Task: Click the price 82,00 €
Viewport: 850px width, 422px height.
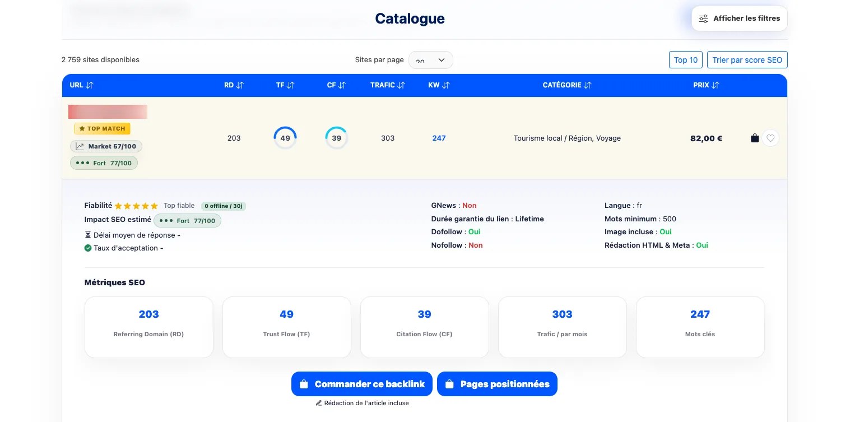Action: [706, 138]
